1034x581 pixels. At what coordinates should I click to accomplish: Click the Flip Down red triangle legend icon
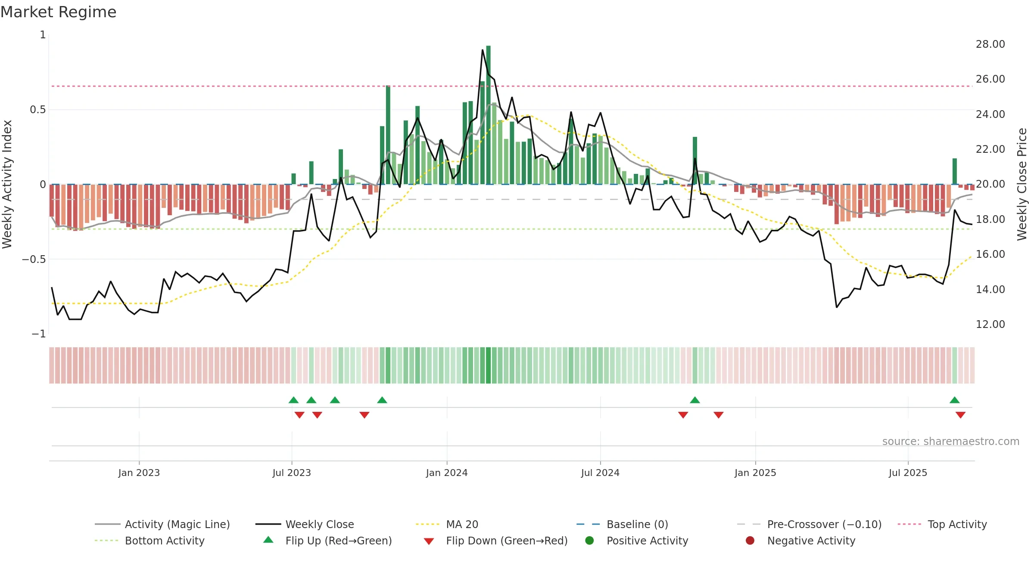(429, 541)
